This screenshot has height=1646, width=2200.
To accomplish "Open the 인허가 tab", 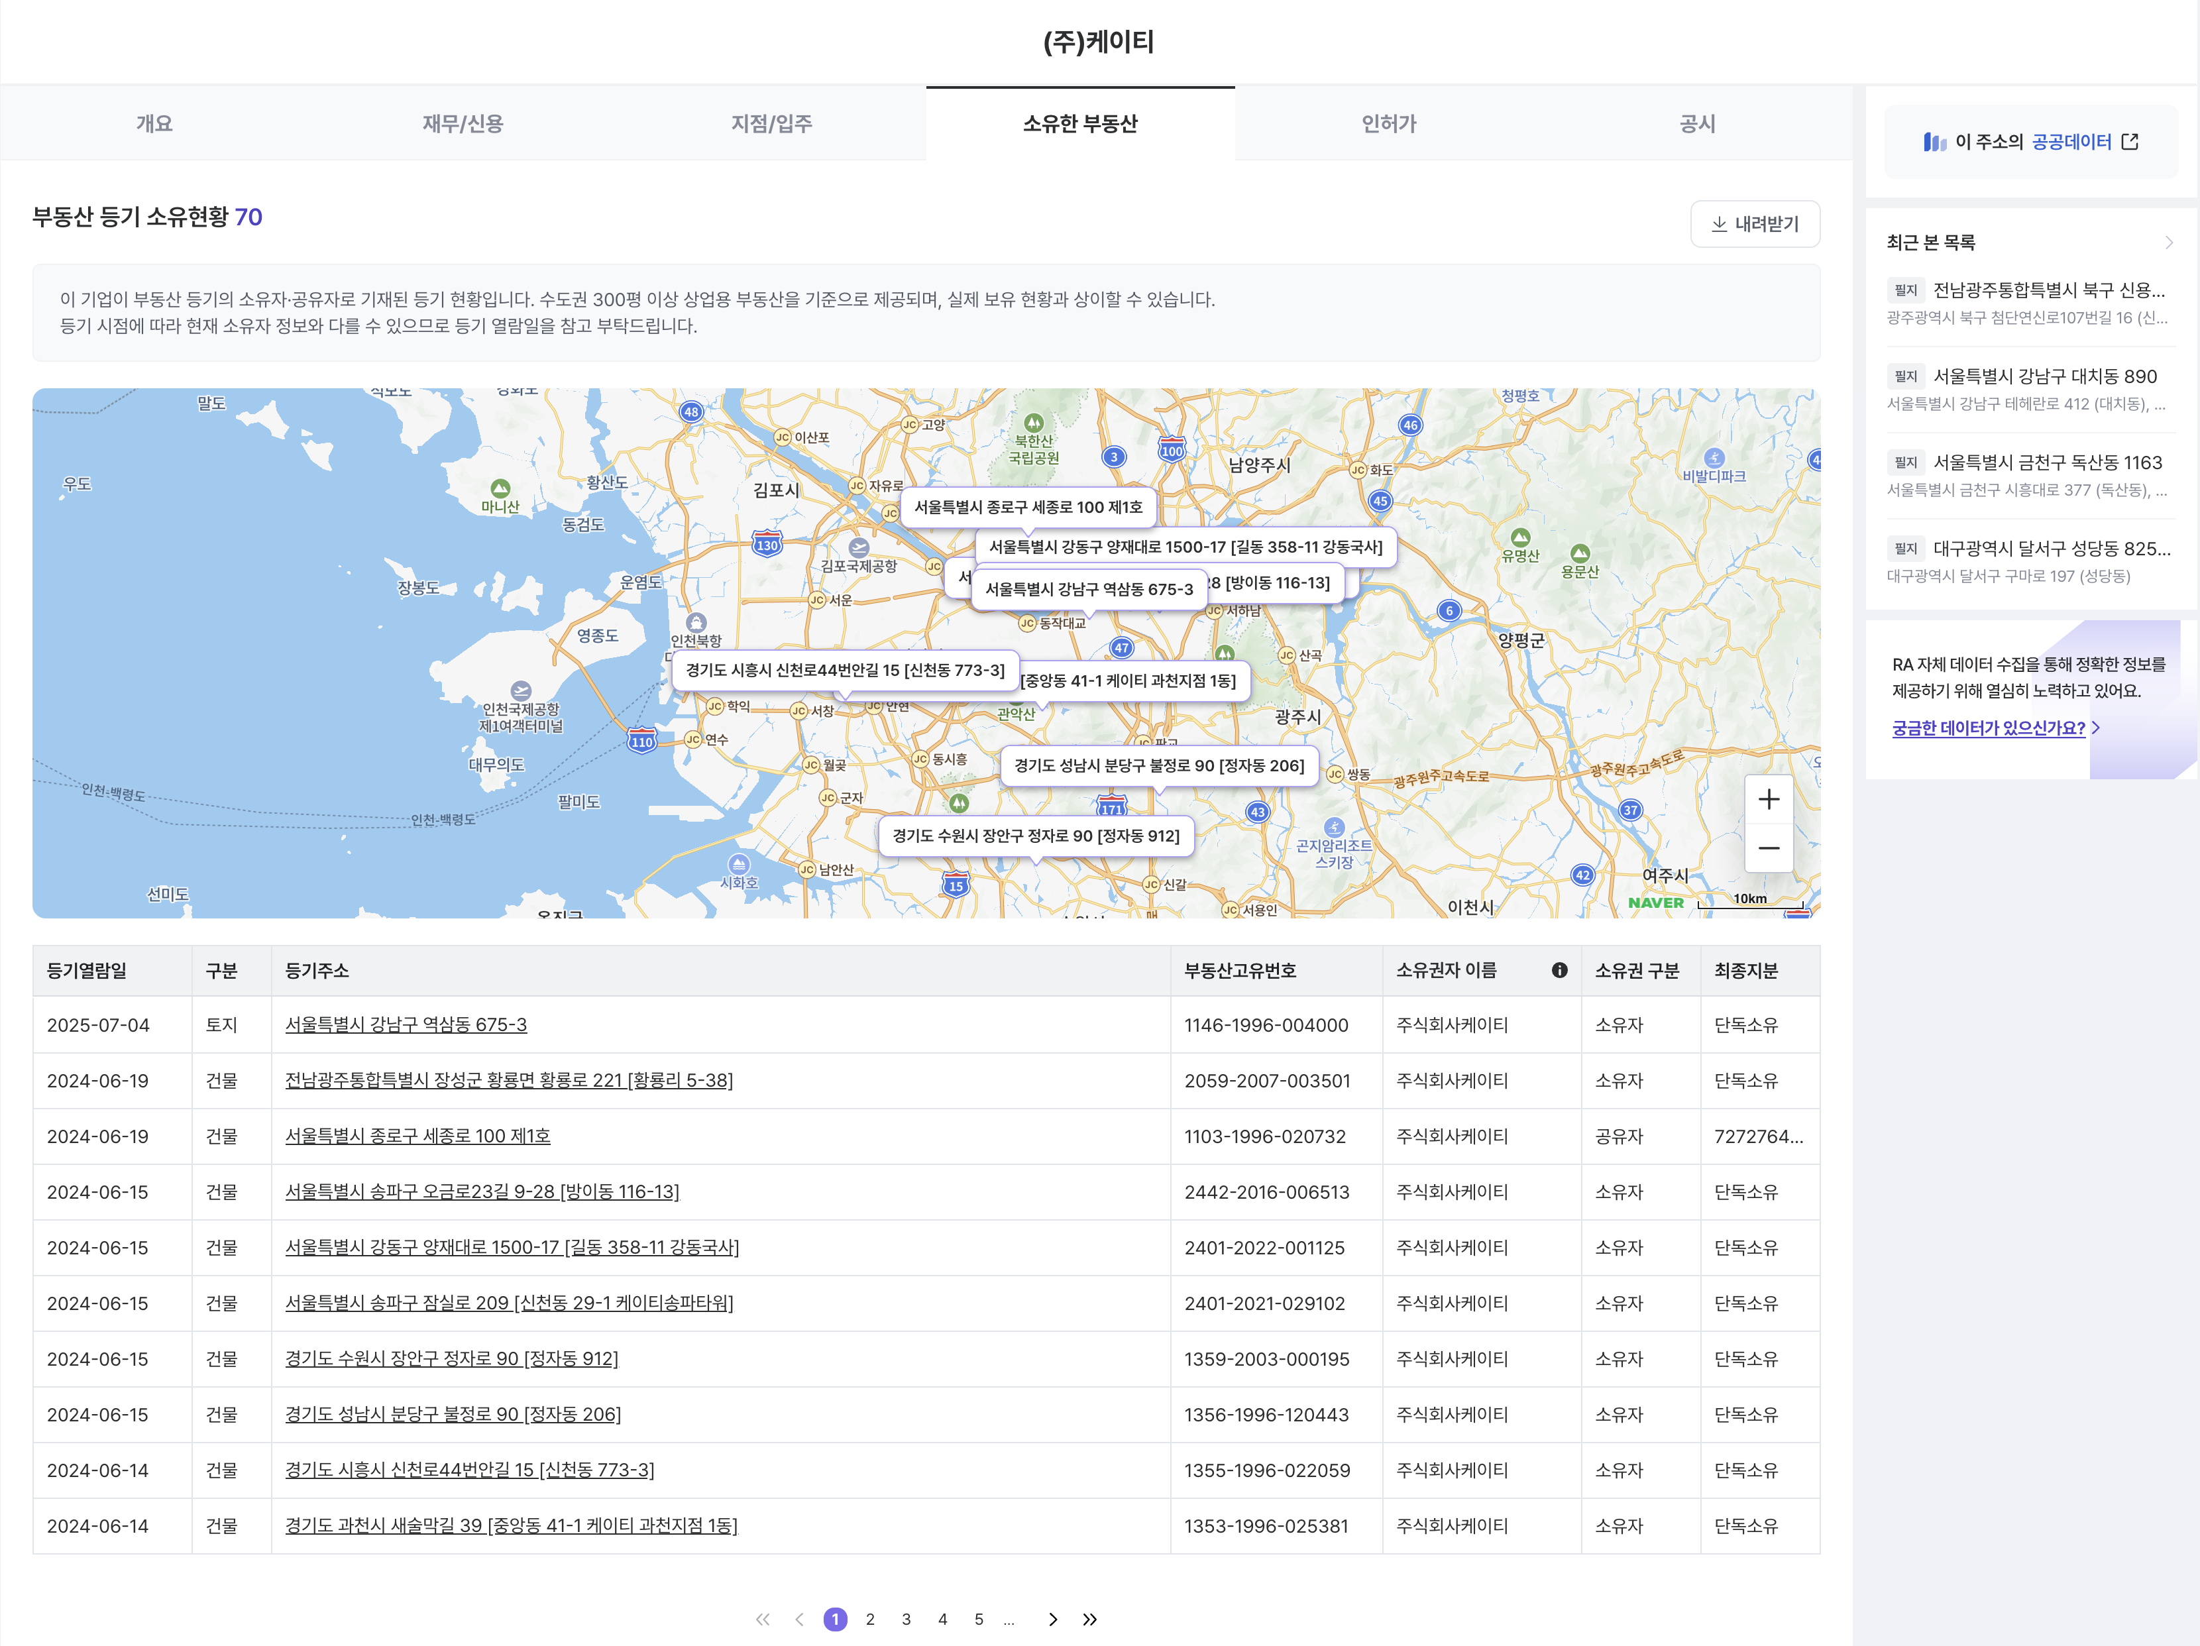I will [1390, 123].
